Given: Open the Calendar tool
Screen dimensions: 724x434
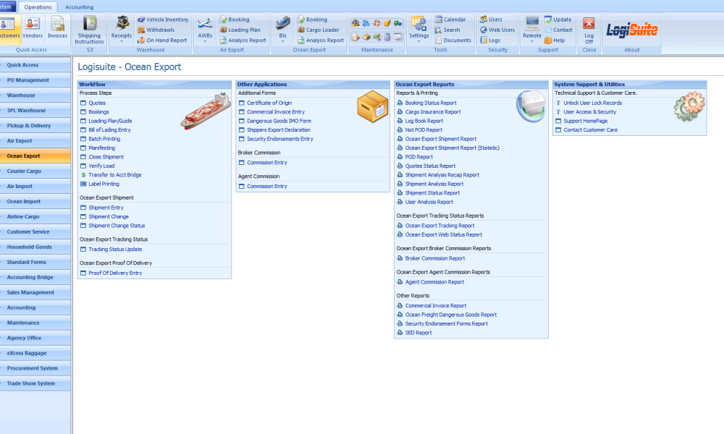Looking at the screenshot, I should tap(450, 20).
